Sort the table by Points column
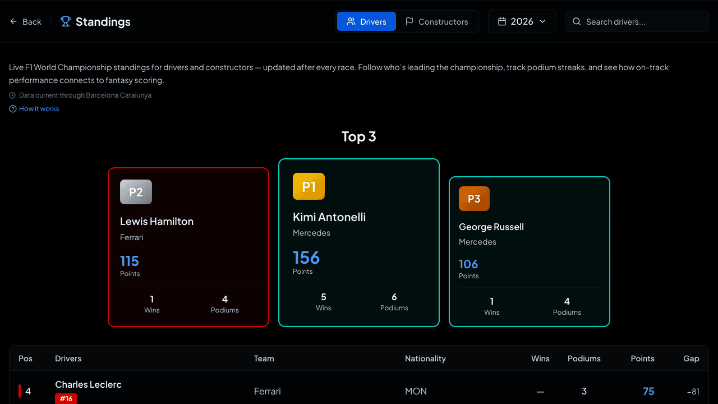 (642, 359)
